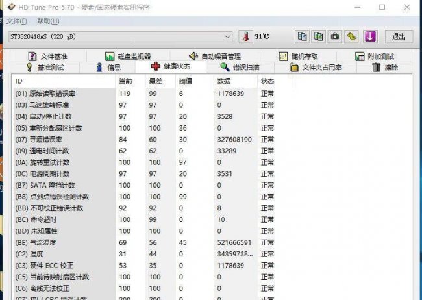Switch to the 磁盘监视器 tab
Screen dimensions: 422x300
pos(128,56)
